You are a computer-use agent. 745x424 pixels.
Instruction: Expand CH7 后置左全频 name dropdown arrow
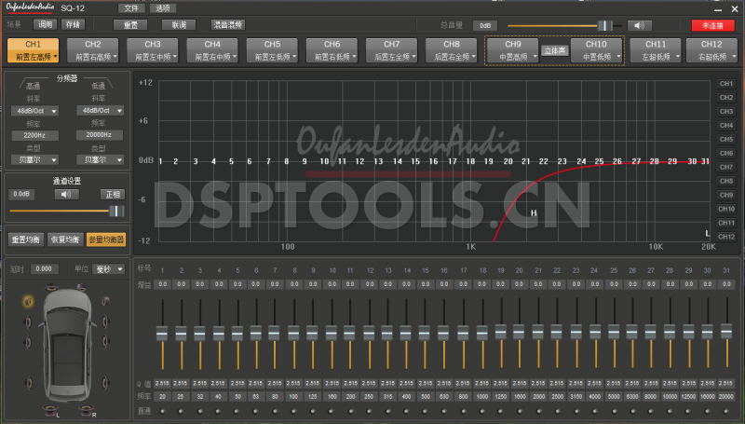click(413, 57)
